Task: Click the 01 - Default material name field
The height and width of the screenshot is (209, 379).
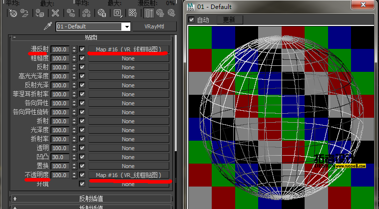Action: [90, 26]
